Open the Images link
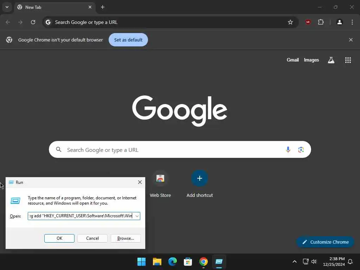360x270 pixels. coord(311,60)
